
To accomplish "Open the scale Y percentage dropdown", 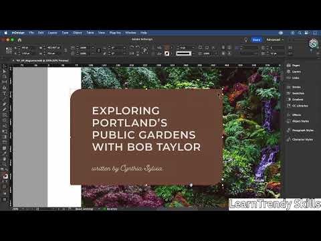I will [93, 54].
